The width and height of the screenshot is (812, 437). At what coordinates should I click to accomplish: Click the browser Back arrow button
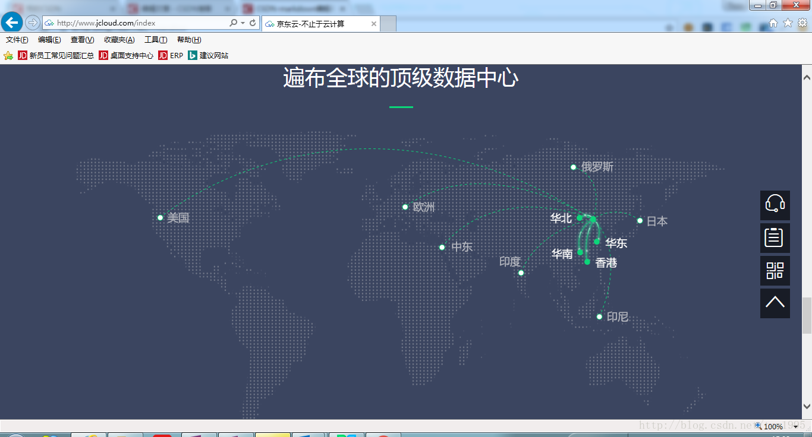point(12,23)
